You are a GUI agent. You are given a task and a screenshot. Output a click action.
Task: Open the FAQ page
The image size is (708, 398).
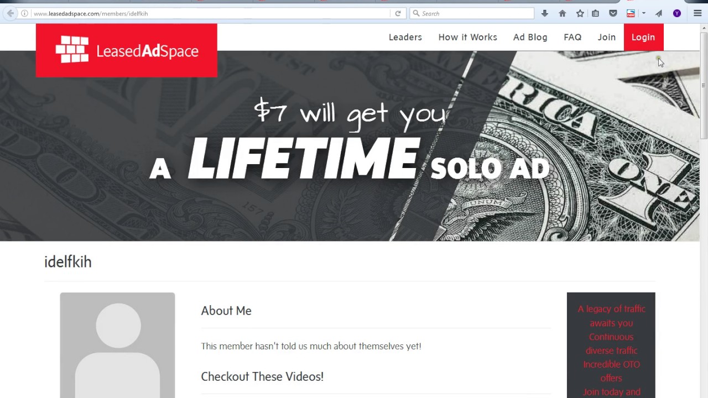coord(572,37)
